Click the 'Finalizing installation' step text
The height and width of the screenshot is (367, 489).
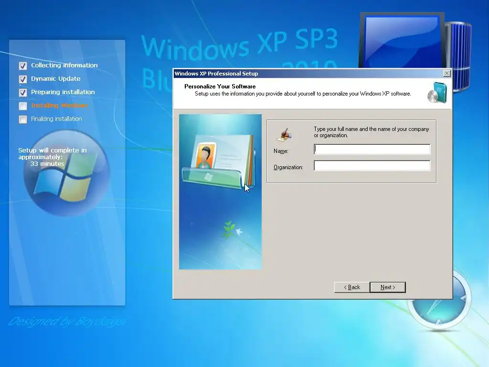[x=56, y=119]
